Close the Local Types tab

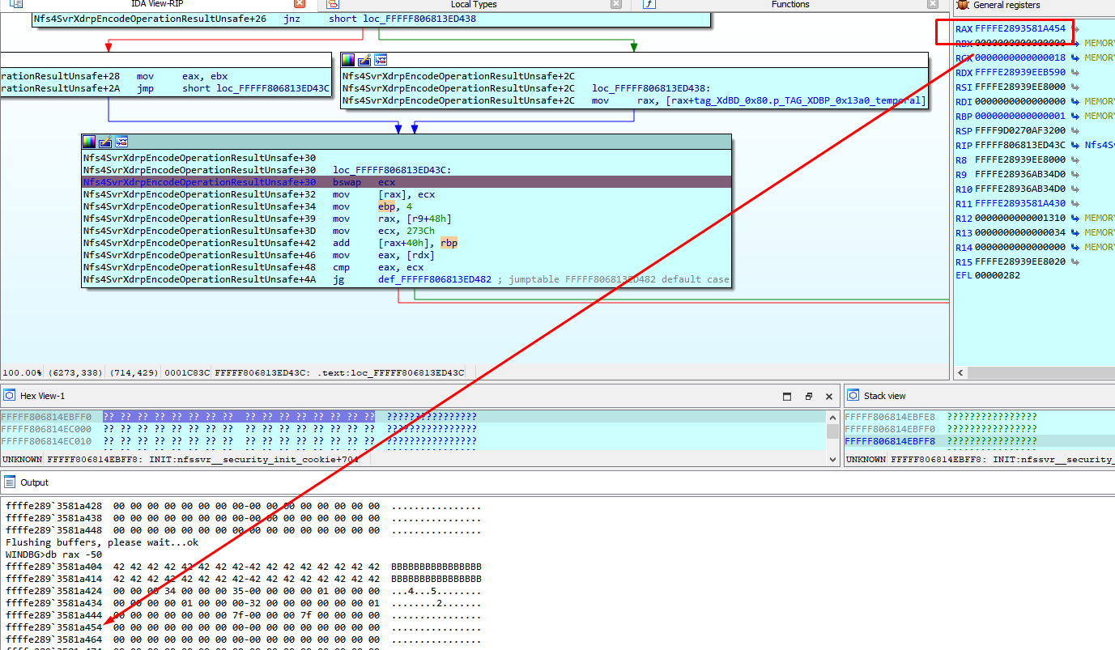point(616,5)
